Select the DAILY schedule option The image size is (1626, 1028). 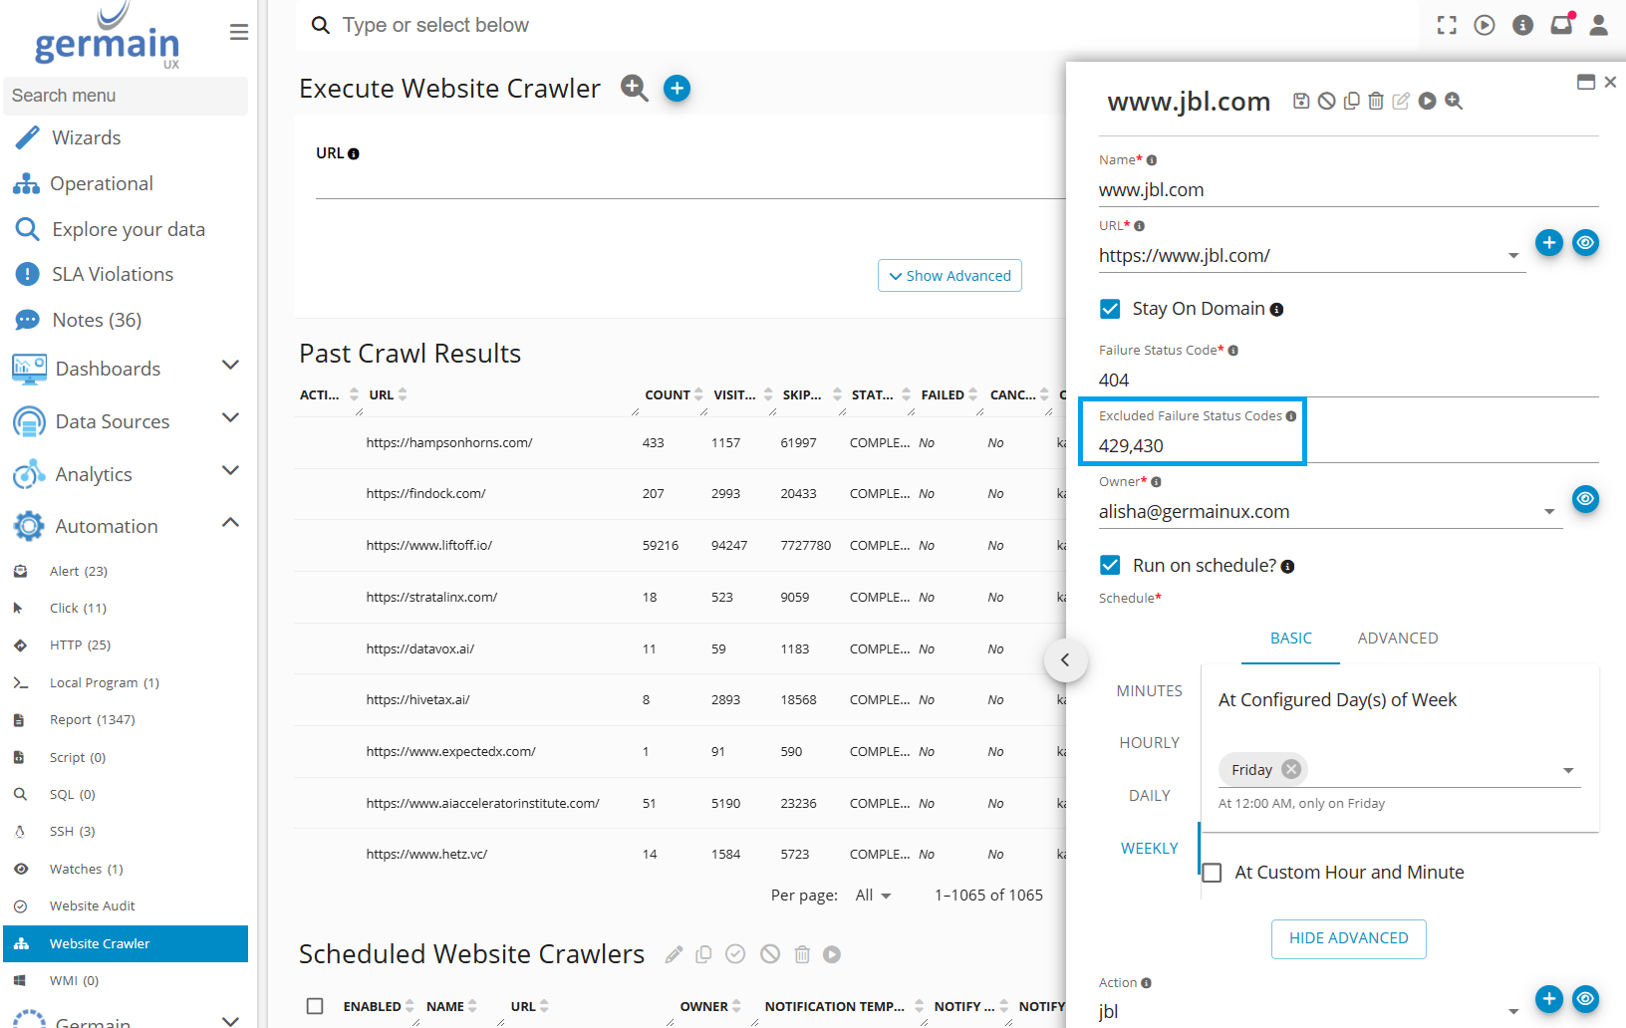click(1149, 796)
